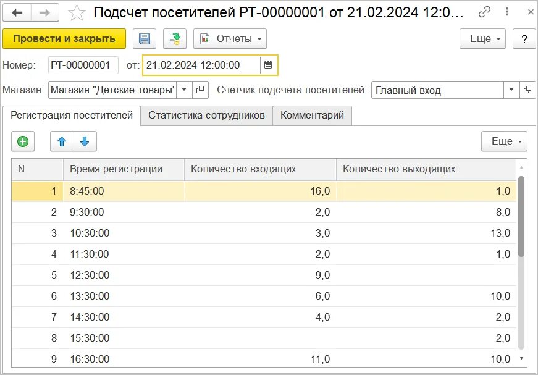Click the scrollbar down arrow
Viewport: 538px width, 375px height.
521,358
